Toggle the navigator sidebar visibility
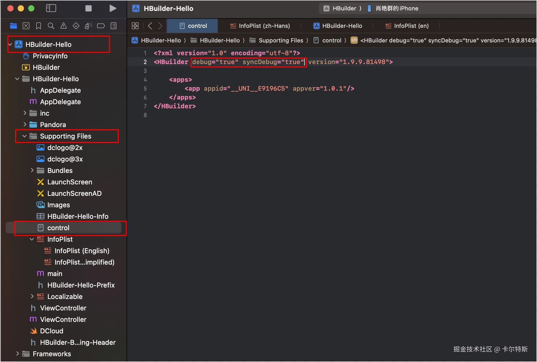 point(51,8)
